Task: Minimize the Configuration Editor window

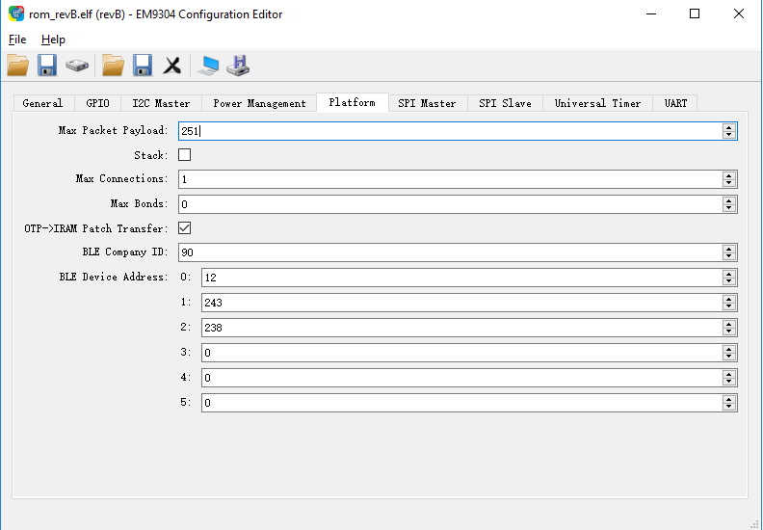Action: click(651, 13)
